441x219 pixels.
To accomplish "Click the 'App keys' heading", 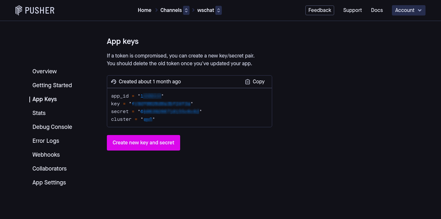I will [123, 41].
